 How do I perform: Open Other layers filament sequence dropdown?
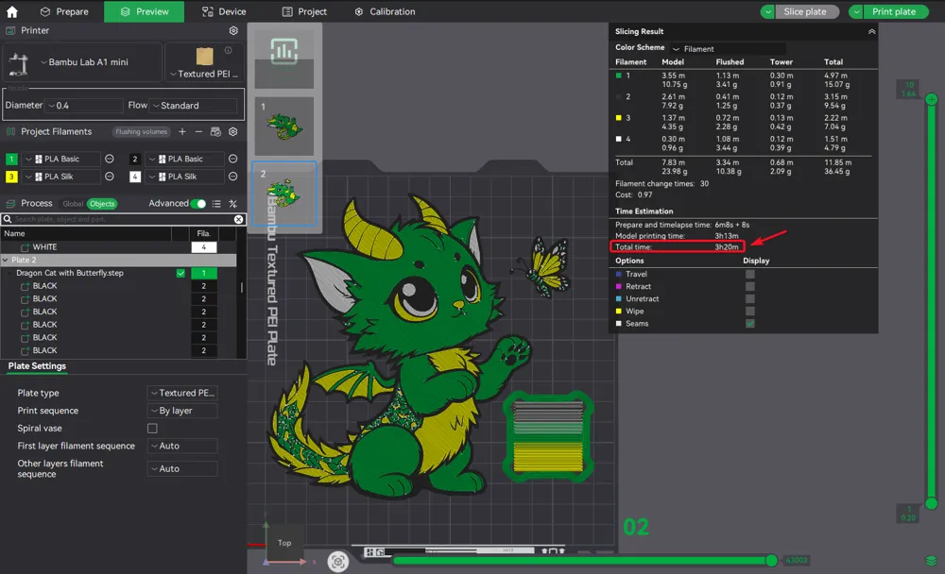click(182, 468)
